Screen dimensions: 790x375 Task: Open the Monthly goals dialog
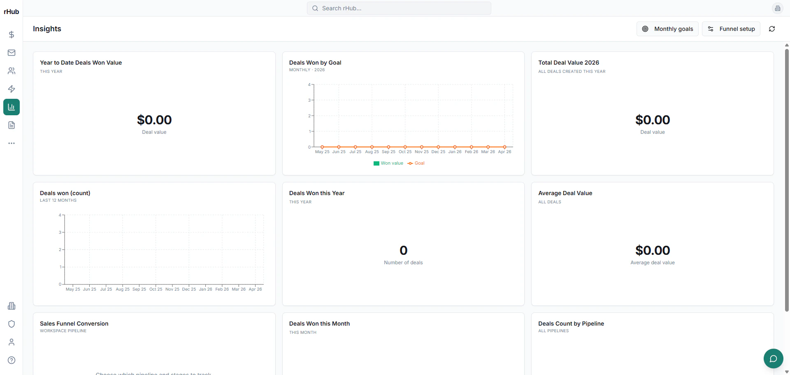coord(667,29)
